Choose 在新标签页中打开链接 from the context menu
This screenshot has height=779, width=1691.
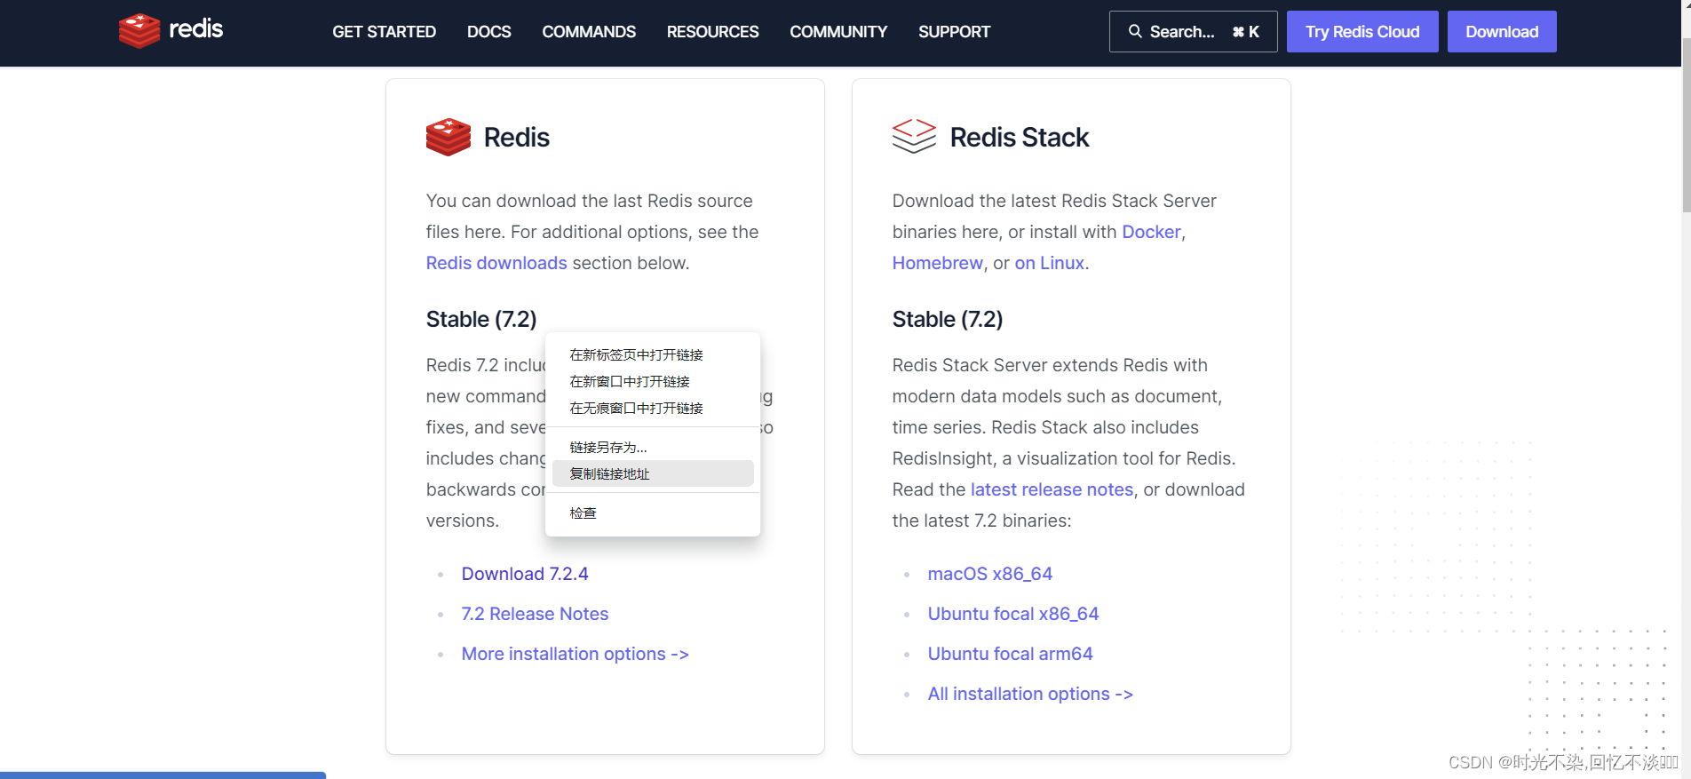(x=653, y=354)
